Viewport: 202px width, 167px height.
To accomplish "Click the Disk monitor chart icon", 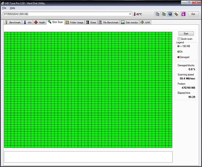I will [x=123, y=22].
